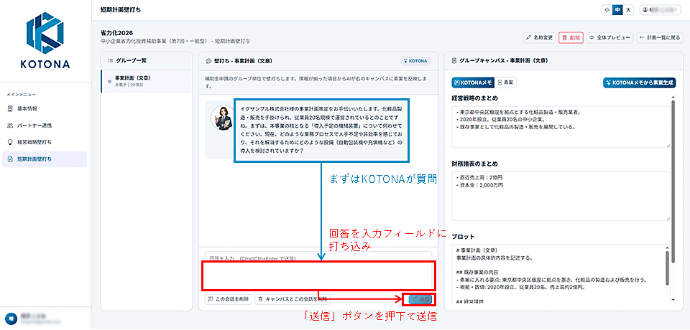Click the KOTONA logo in sidebar

(x=45, y=40)
